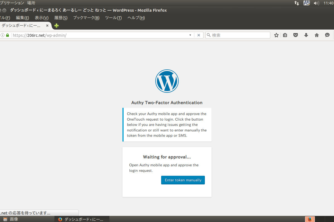This screenshot has height=222, width=334.
Task: Open a new tab with the green plus
Action: coord(57,26)
